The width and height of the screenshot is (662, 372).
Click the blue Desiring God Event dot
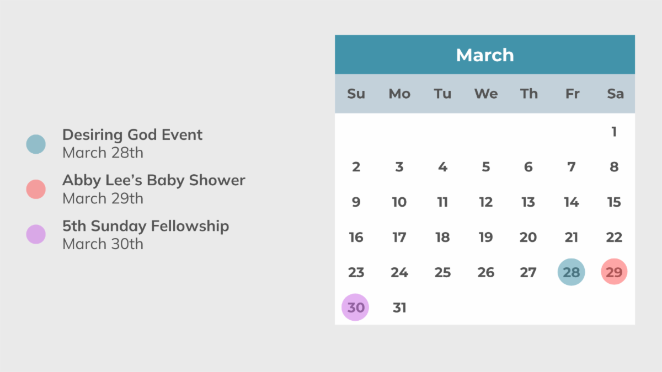click(x=36, y=144)
